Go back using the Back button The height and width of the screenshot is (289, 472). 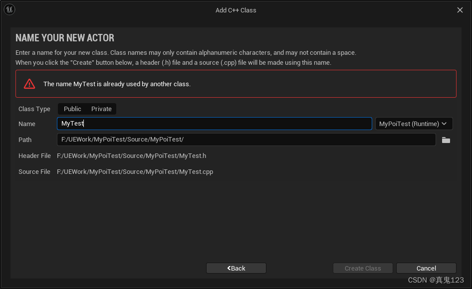click(236, 268)
